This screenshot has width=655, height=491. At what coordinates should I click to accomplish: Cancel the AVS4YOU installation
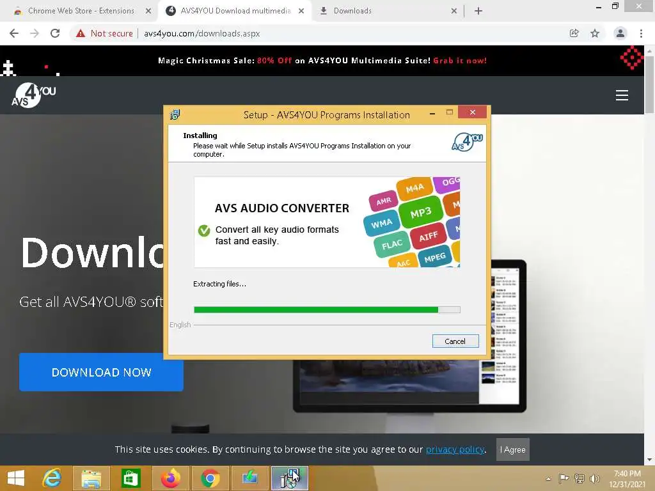point(455,341)
